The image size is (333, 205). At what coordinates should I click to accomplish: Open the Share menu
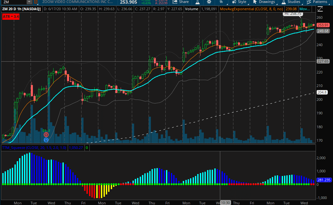click(x=180, y=2)
